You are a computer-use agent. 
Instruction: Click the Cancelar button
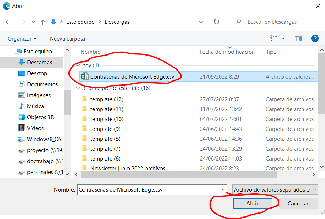(x=298, y=204)
